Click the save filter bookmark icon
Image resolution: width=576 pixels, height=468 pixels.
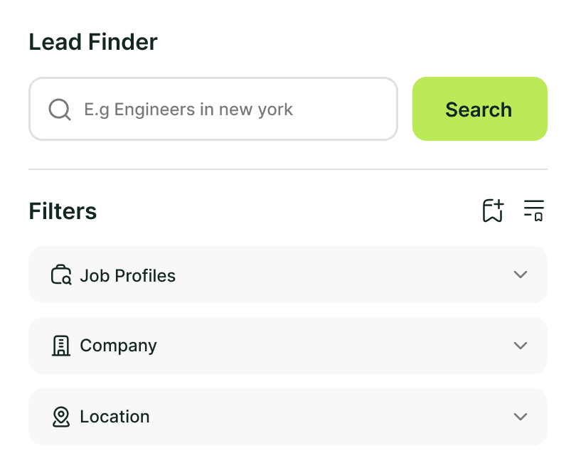(493, 210)
